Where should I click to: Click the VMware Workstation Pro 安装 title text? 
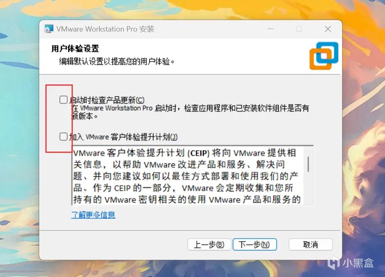105,29
